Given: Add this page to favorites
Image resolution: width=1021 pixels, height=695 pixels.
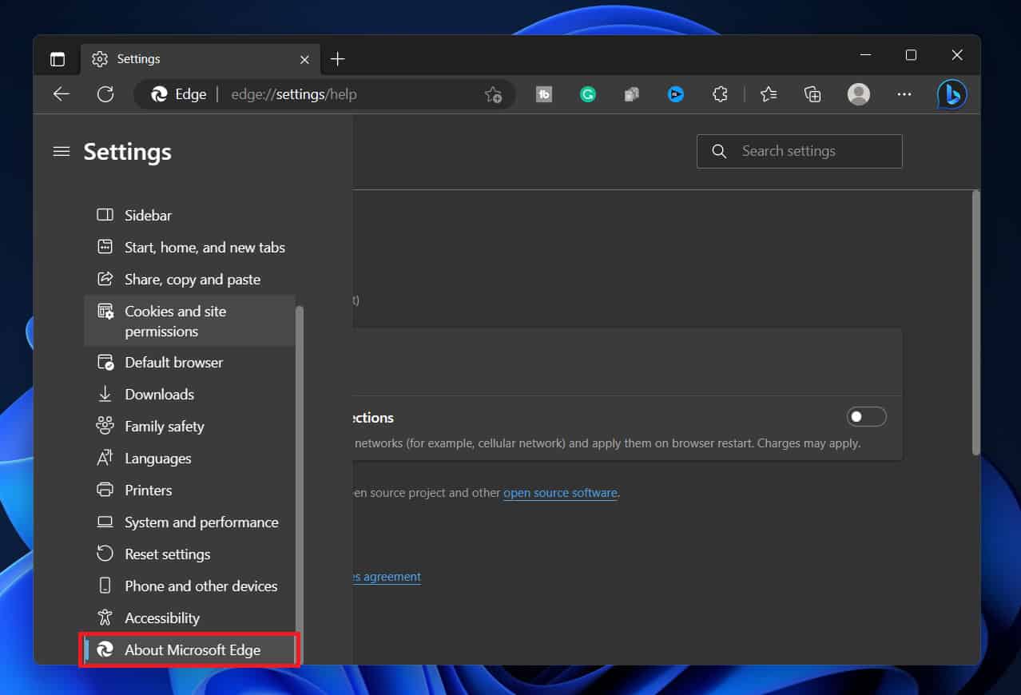Looking at the screenshot, I should pos(493,94).
